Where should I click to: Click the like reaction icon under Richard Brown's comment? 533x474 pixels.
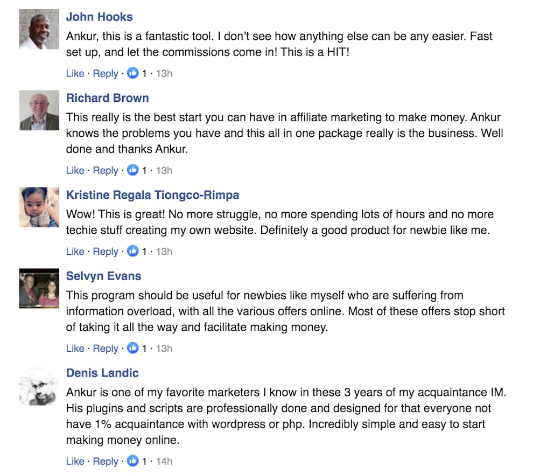coord(133,170)
